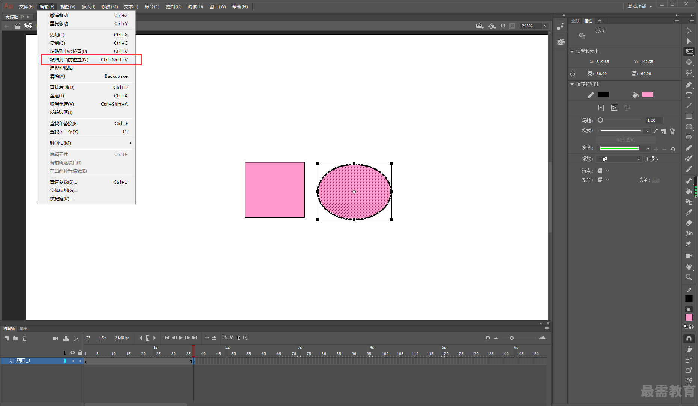
Task: Click the X position value 319.65
Action: click(x=603, y=62)
